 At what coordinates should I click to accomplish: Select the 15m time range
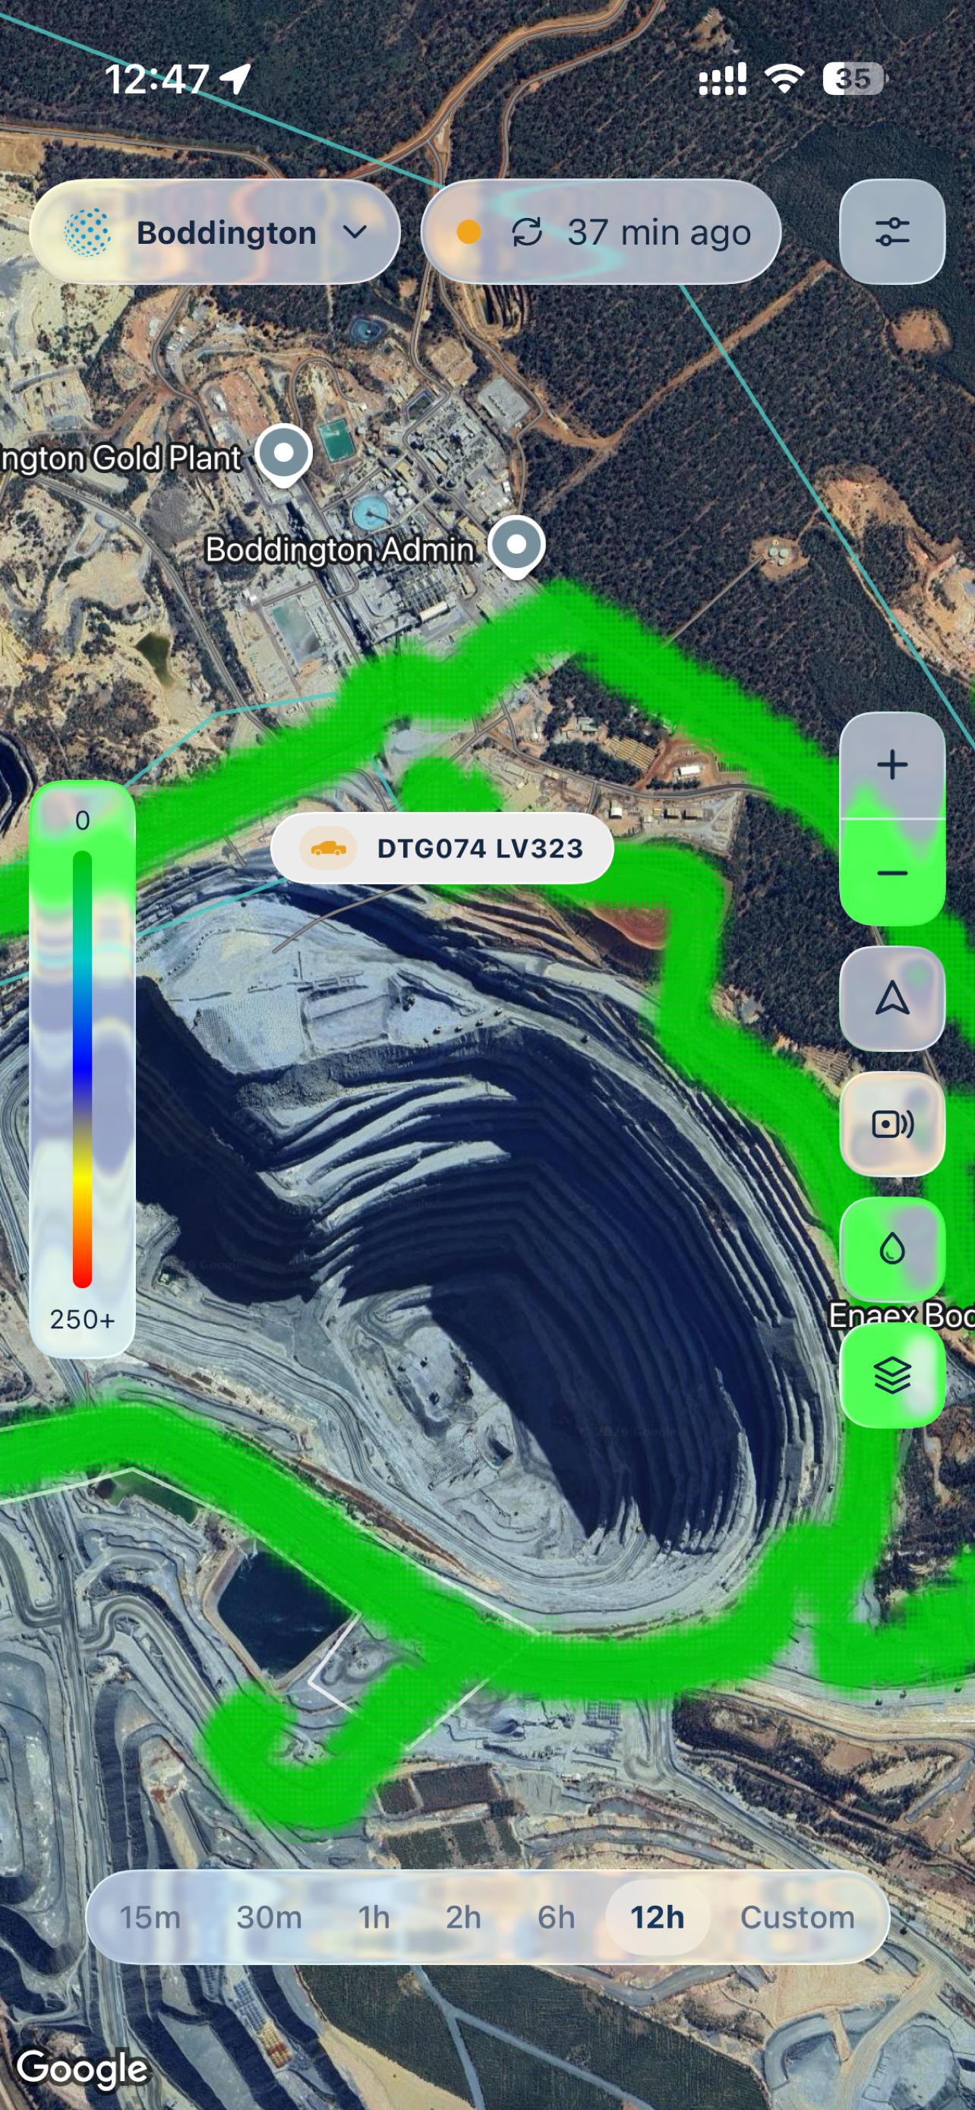coord(150,1918)
